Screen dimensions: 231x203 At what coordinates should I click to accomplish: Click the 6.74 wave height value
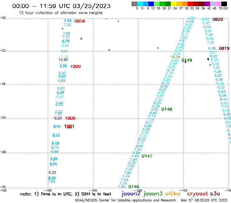(x=152, y=116)
